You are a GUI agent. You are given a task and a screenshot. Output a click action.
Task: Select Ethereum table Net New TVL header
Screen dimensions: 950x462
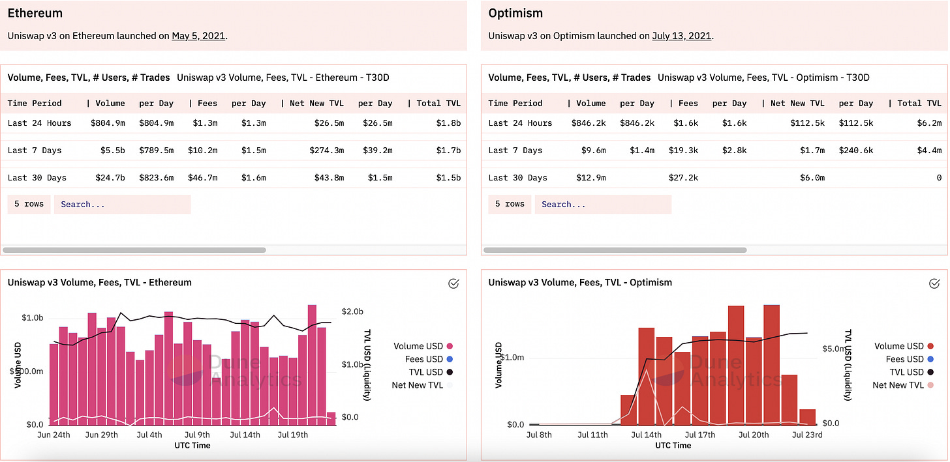coord(316,103)
